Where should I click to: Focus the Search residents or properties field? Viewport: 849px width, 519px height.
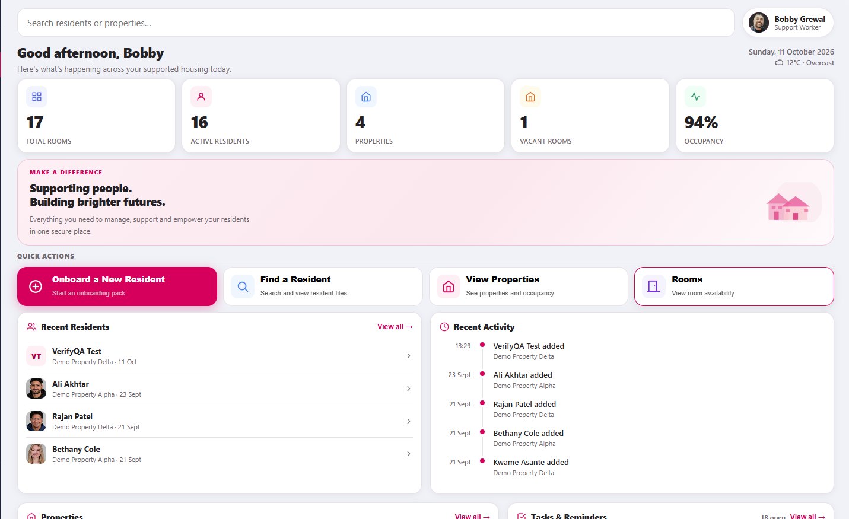pyautogui.click(x=376, y=23)
